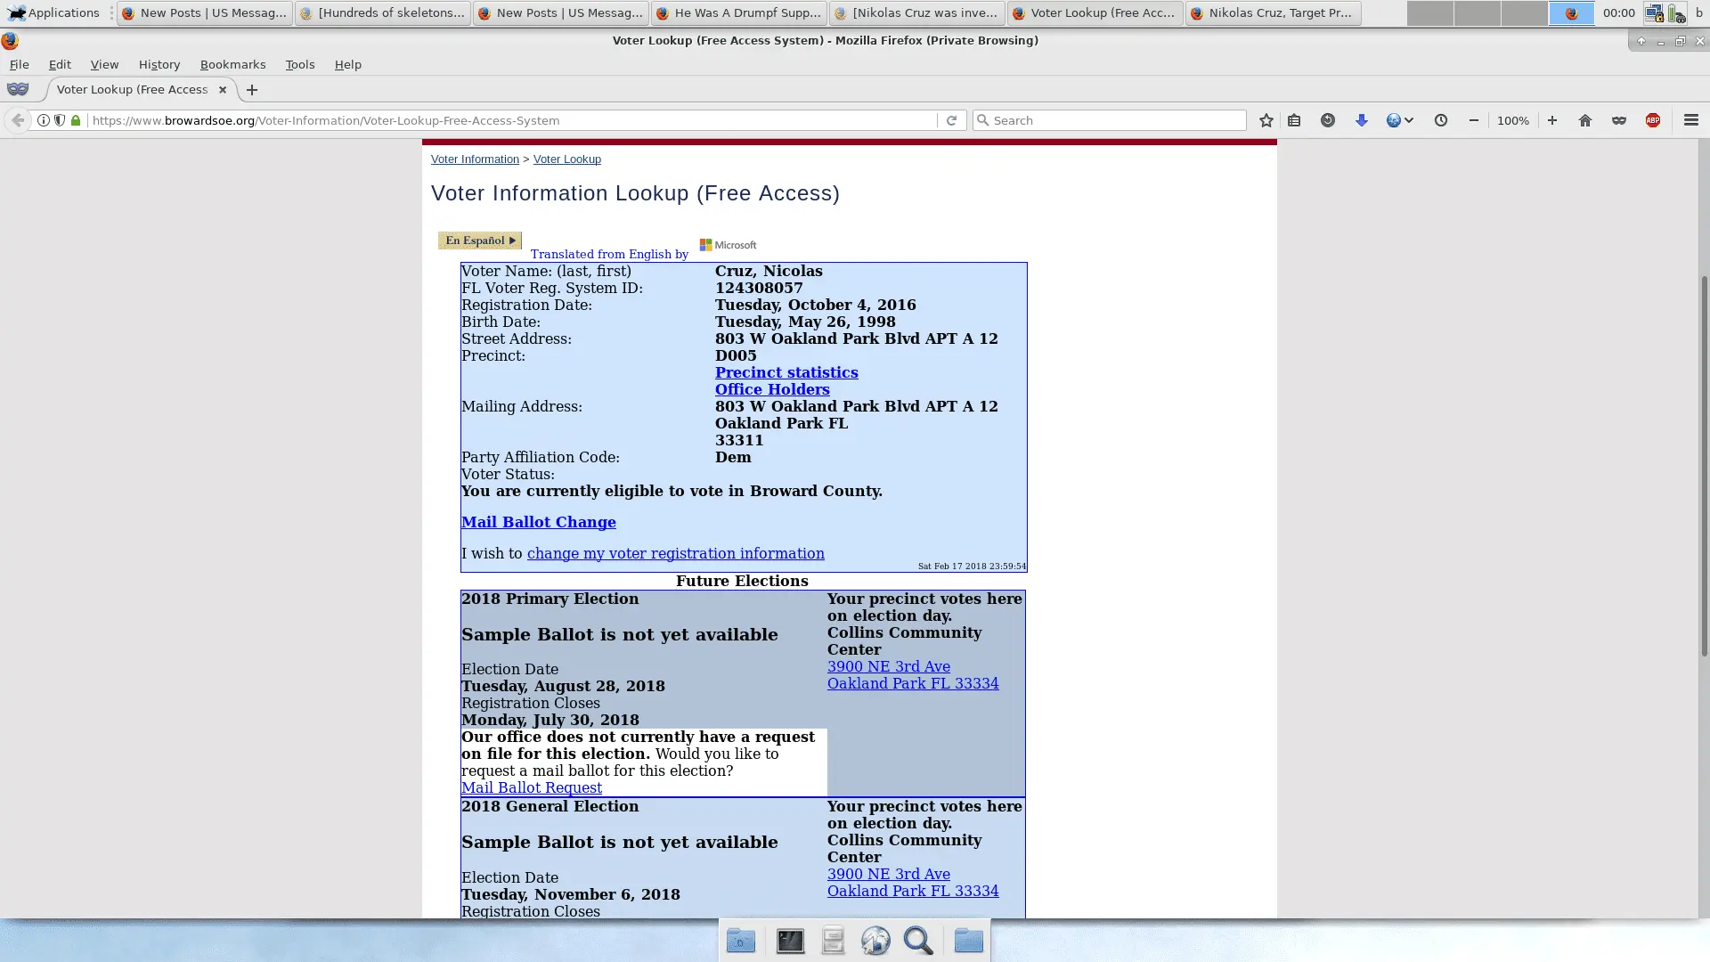Open the Downloads arrow icon
This screenshot has height=962, width=1710.
[1361, 120]
